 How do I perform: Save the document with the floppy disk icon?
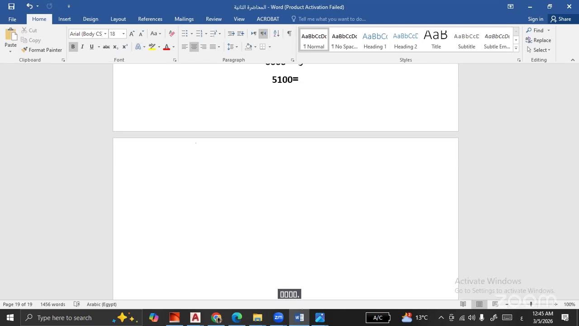11,6
